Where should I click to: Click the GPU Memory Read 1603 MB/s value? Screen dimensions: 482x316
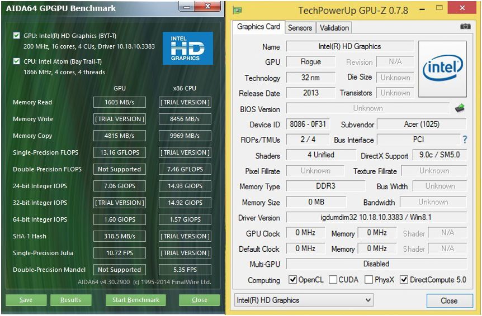click(120, 102)
